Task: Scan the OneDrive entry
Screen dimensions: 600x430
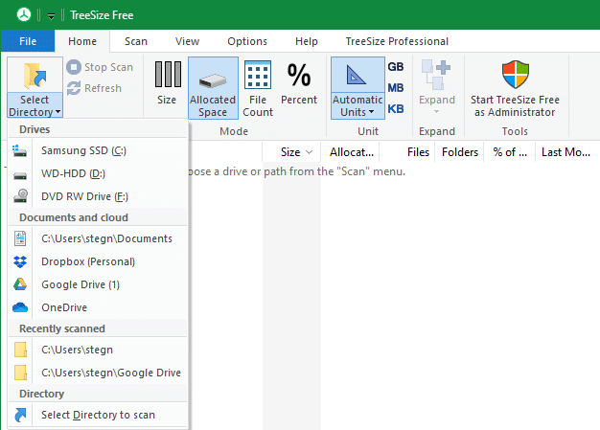Action: tap(98, 307)
